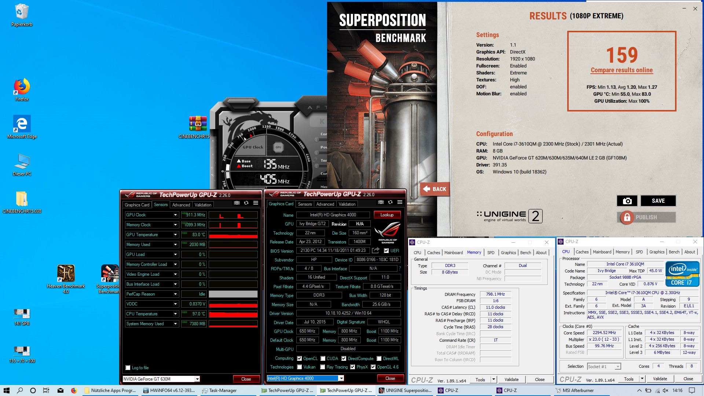Toggle the Log to file checkbox
The height and width of the screenshot is (396, 704).
[x=128, y=367]
